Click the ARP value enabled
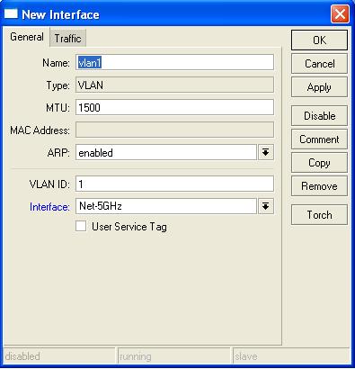Screen dimensions: 355x369 [166, 152]
